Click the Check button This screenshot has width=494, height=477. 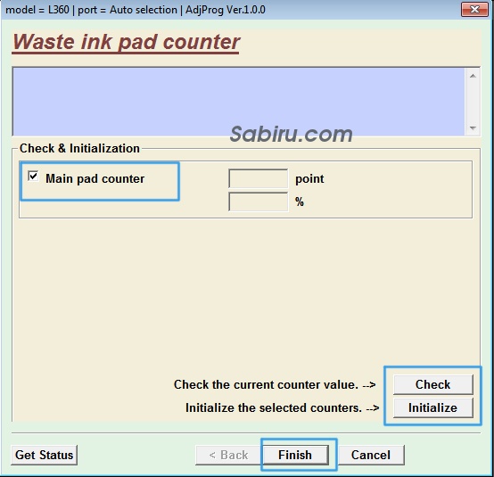point(433,384)
